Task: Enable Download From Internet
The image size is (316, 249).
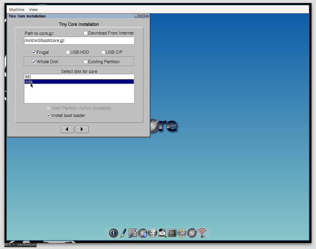Action: [x=85, y=33]
